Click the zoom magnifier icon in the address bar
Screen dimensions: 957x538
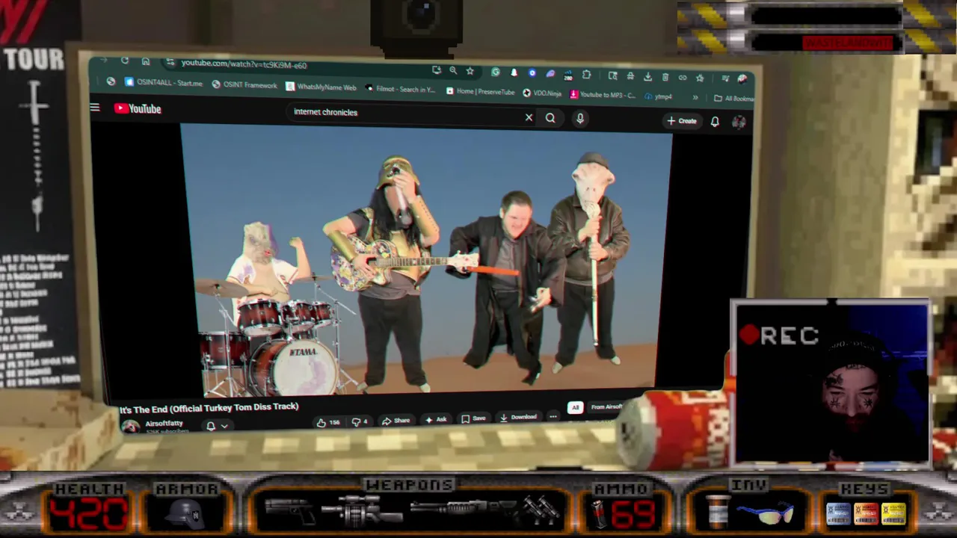click(x=453, y=70)
